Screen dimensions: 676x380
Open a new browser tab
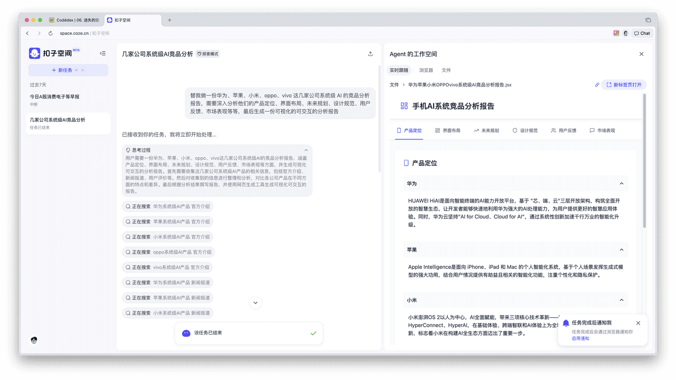click(x=170, y=20)
